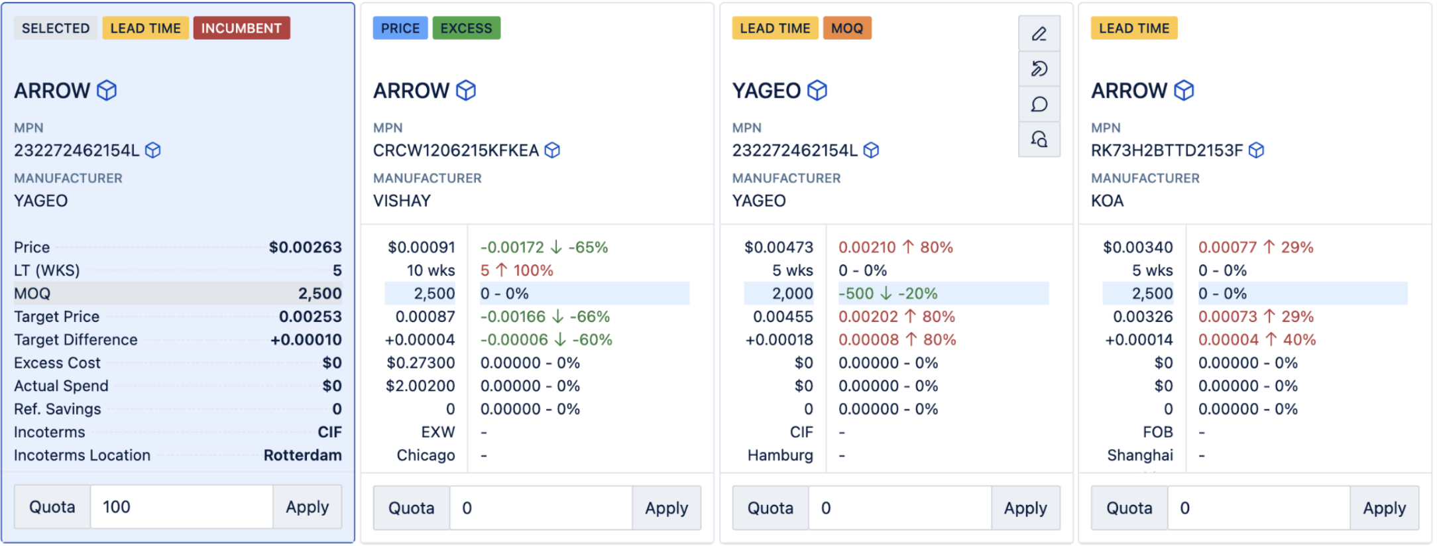Click the Incoterms Location value Rotterdam
Image resolution: width=1437 pixels, height=546 pixels.
point(303,455)
